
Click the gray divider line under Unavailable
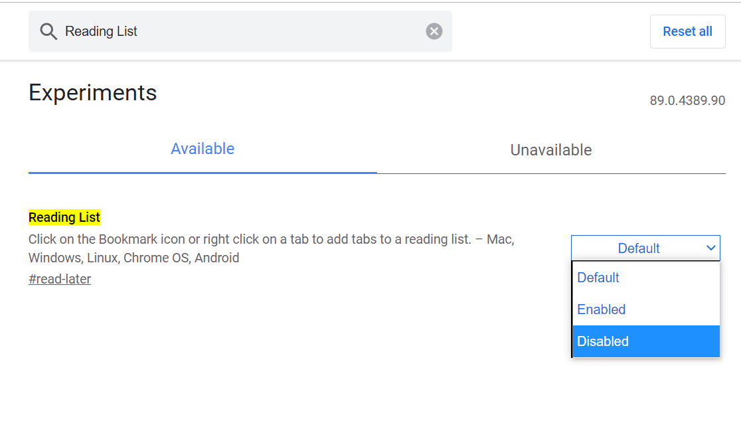pos(552,173)
